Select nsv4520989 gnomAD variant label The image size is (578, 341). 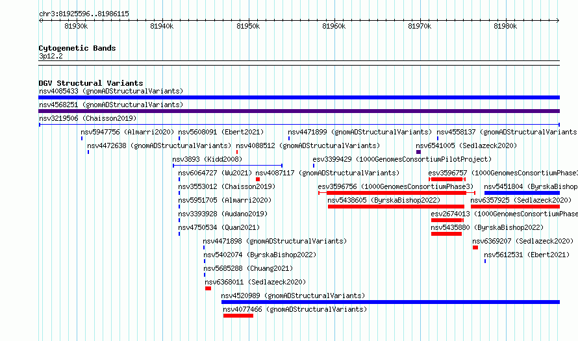(293, 296)
